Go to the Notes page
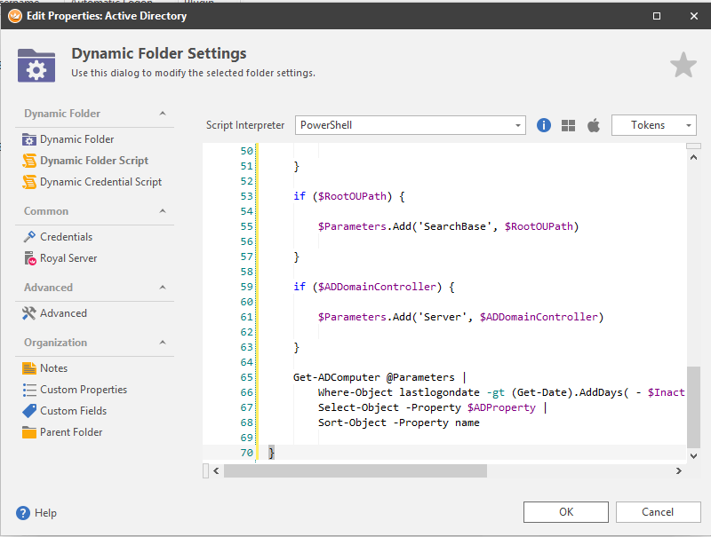Screen dimensions: 711x537 pos(53,368)
